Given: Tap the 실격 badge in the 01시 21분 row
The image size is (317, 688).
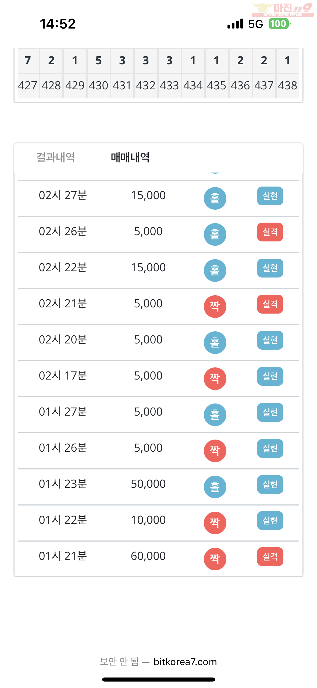Looking at the screenshot, I should pyautogui.click(x=270, y=557).
